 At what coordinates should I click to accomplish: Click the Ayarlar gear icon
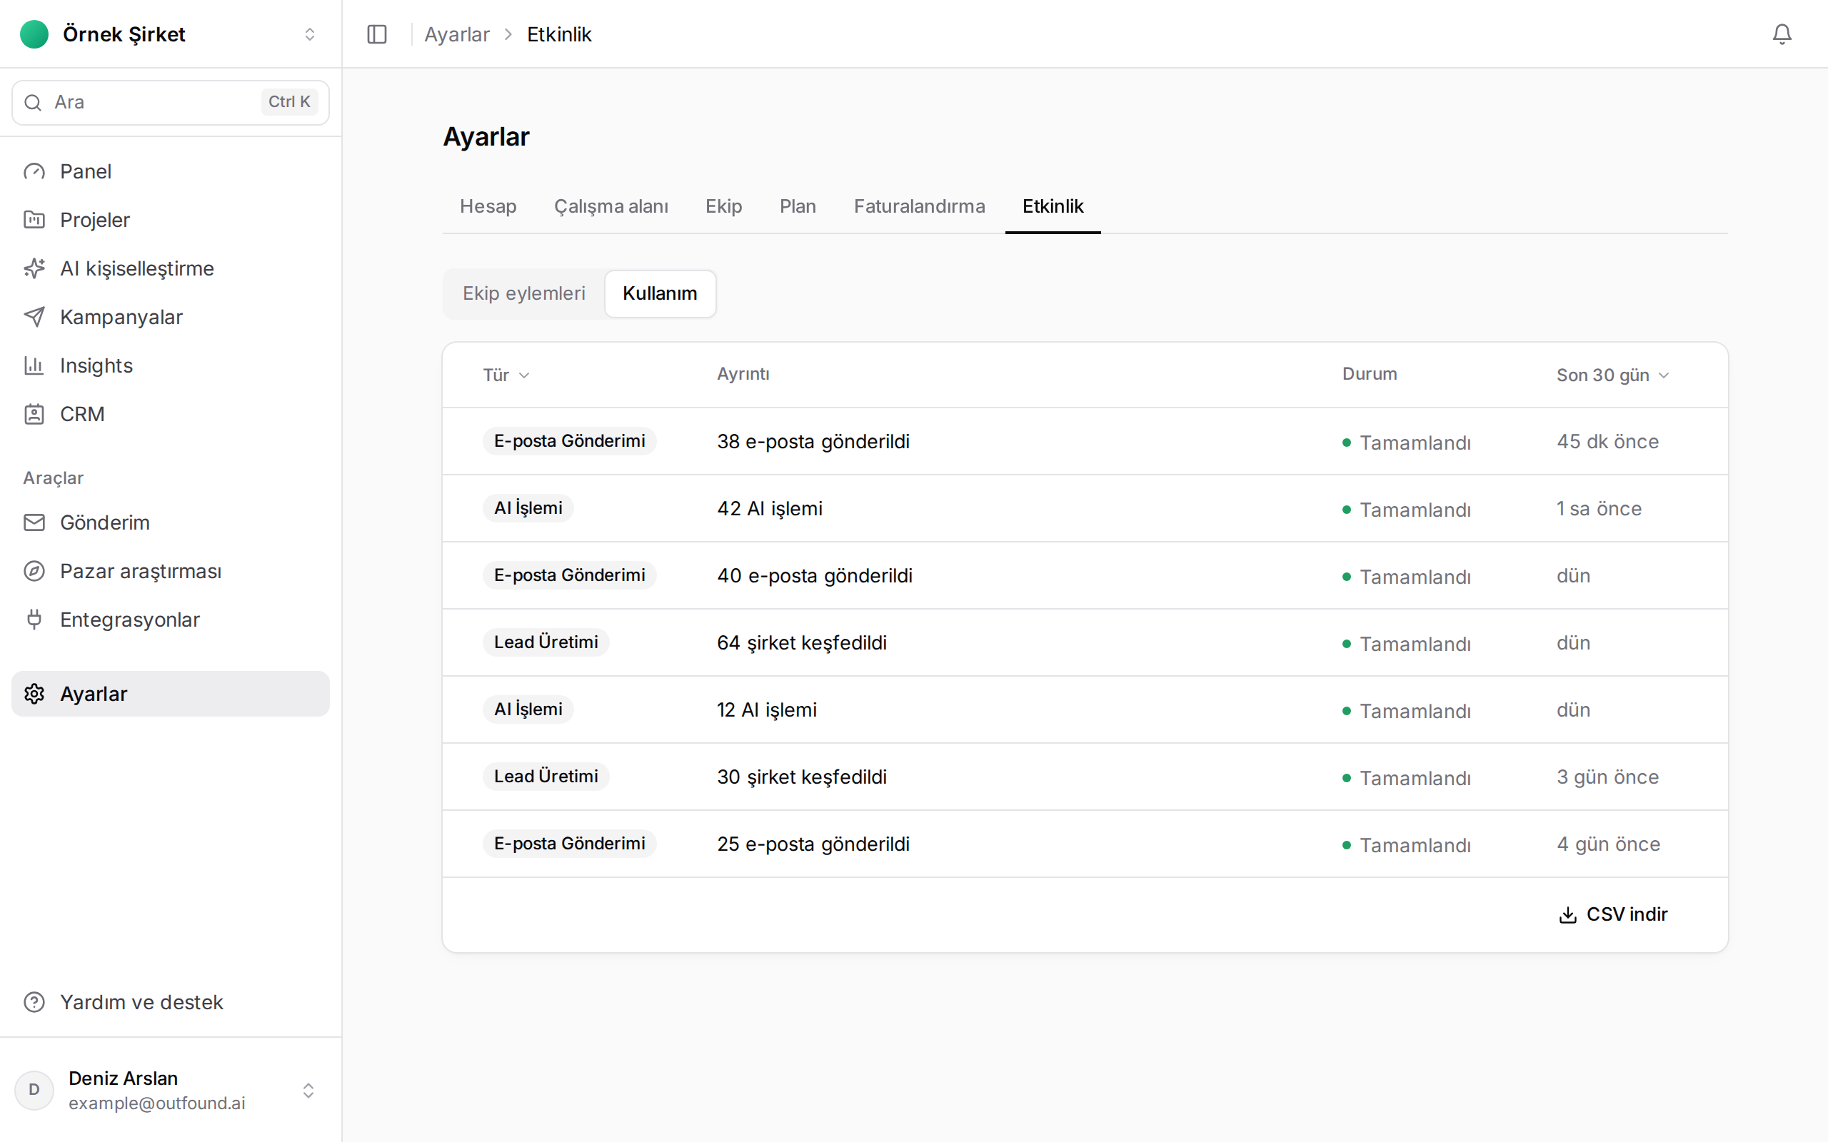point(34,693)
